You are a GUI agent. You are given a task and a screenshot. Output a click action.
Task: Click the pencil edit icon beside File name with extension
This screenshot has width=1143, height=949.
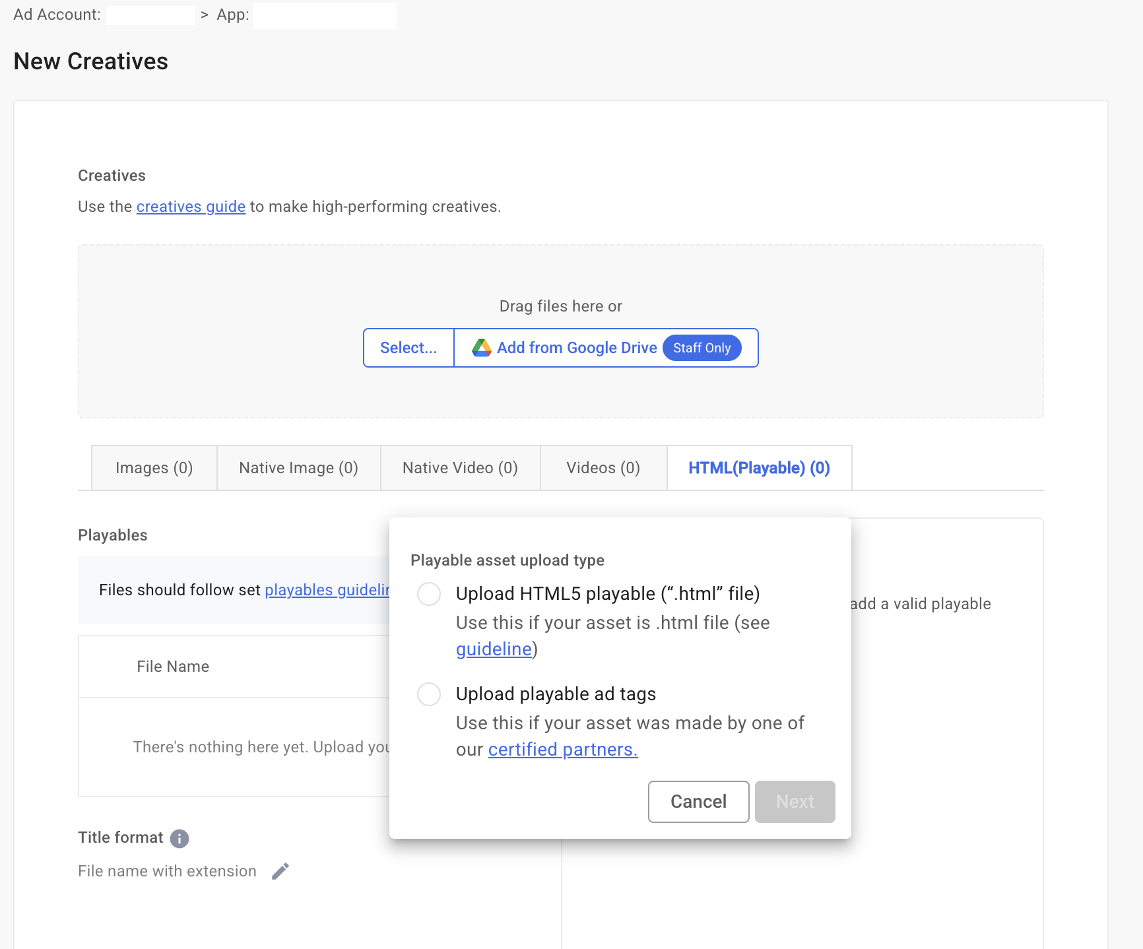coord(280,871)
